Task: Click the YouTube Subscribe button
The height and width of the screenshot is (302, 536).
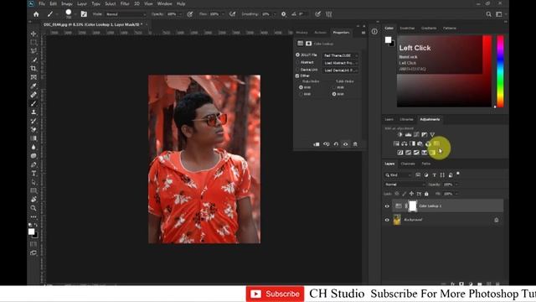Action: (276, 294)
